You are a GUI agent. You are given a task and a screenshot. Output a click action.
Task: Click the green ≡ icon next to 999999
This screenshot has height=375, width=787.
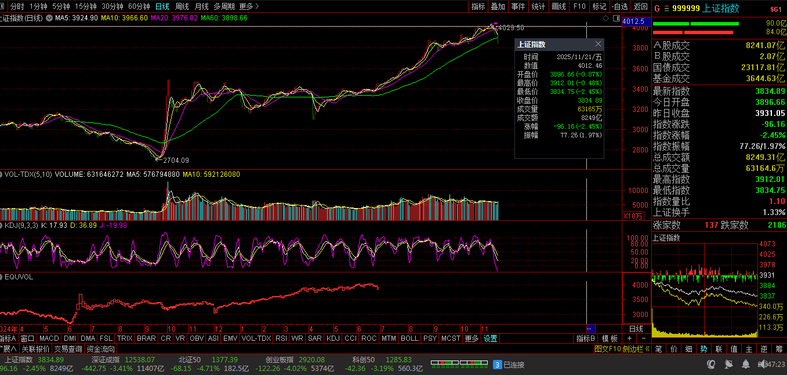tap(666, 9)
